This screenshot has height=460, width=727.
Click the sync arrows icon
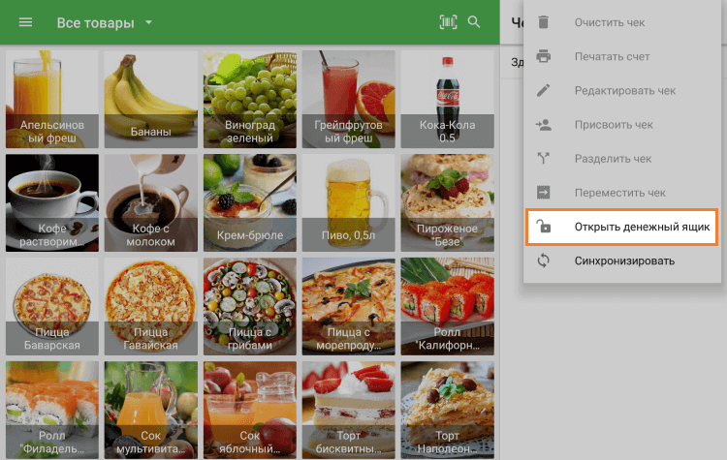click(544, 261)
